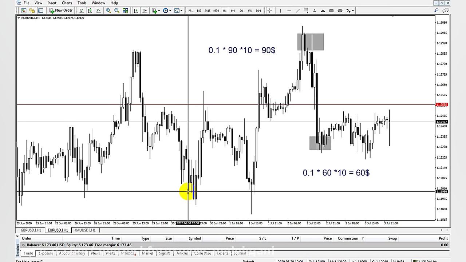466x262 pixels.
Task: Select the D1 timeframe
Action: click(241, 11)
